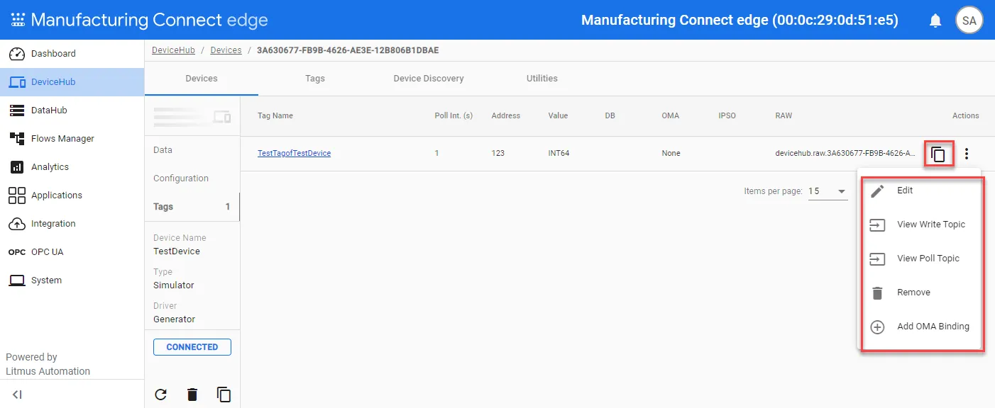Click the CONNECTED status button
Screen dimensions: 995x408
pyautogui.click(x=192, y=347)
